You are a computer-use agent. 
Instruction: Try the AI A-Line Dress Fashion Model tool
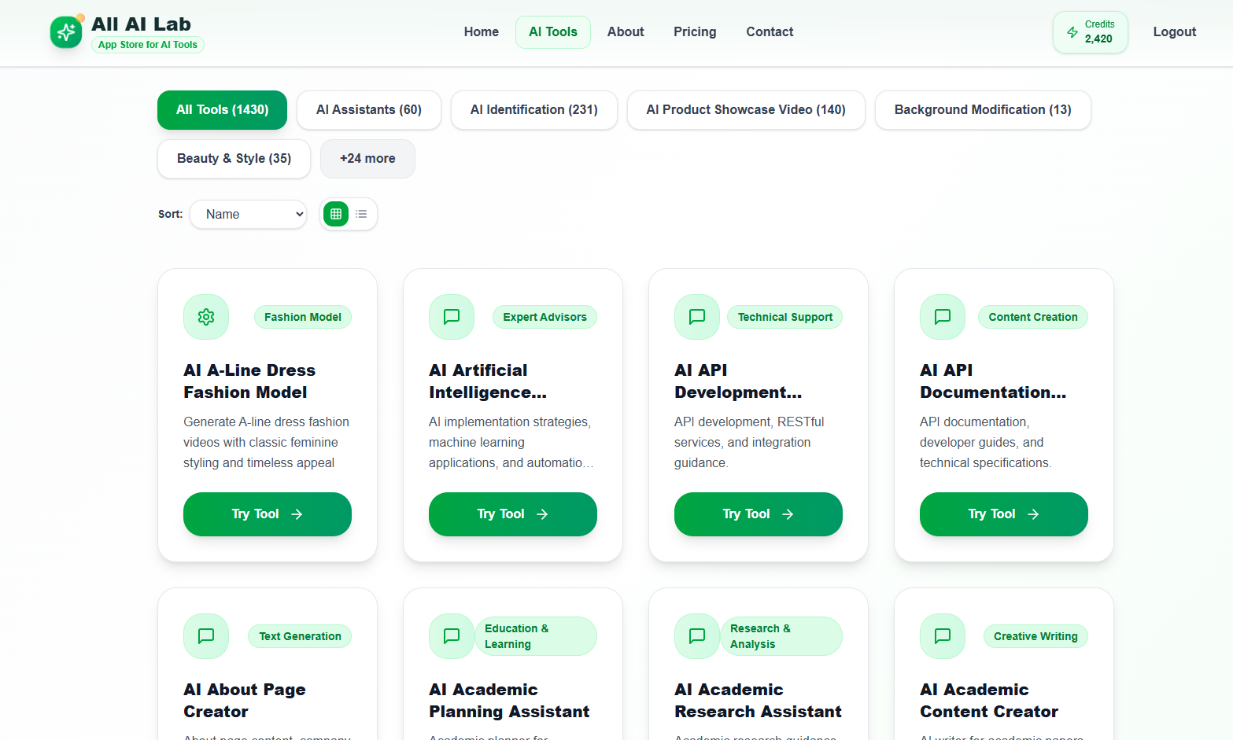tap(268, 514)
